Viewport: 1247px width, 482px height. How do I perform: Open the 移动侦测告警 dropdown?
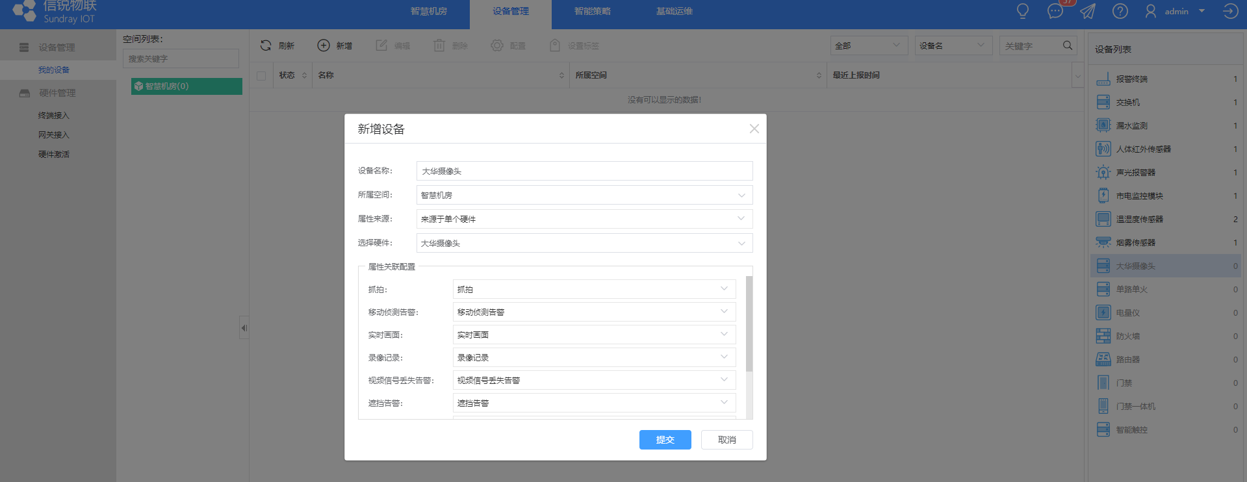[594, 312]
